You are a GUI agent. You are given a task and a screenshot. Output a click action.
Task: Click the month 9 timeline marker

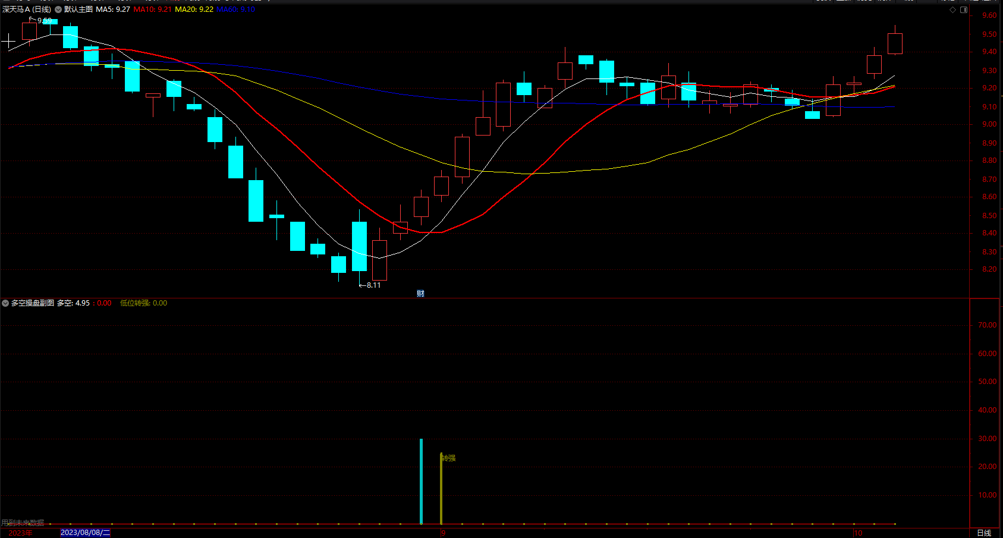[x=444, y=533]
